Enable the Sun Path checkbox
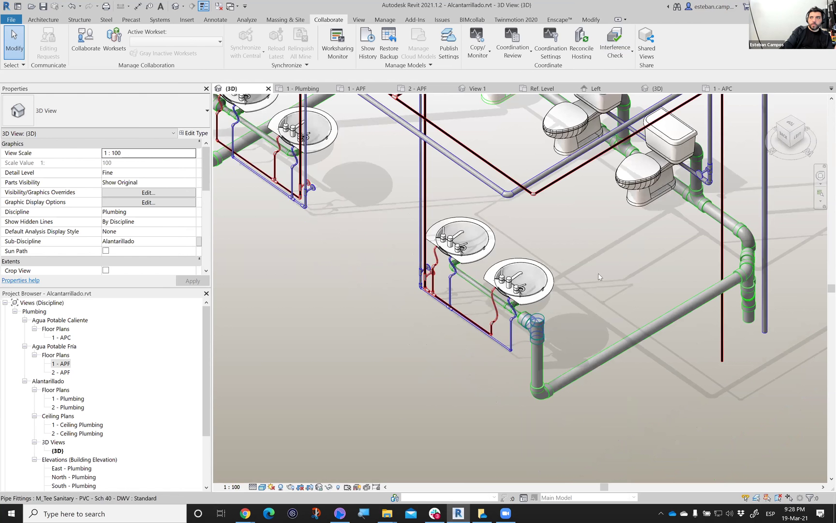 105,251
